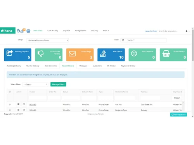Image resolution: width=194 pixels, height=145 pixels.
Task: Click the Type column filter box
Action: 105,98
